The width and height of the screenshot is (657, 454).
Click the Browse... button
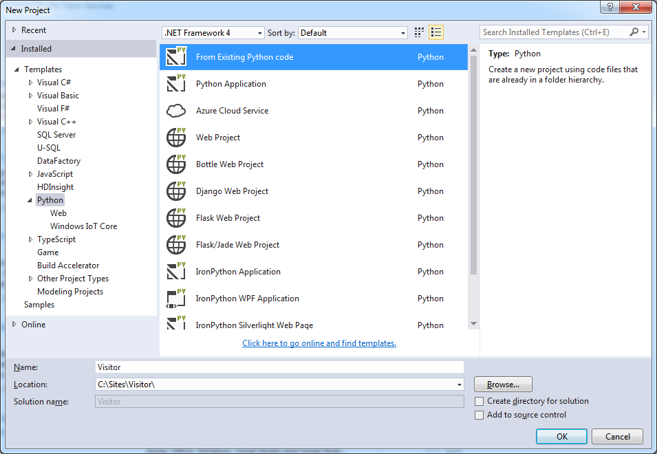tap(503, 384)
